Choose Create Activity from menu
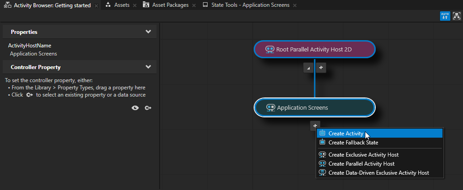463x190 pixels. (379, 134)
